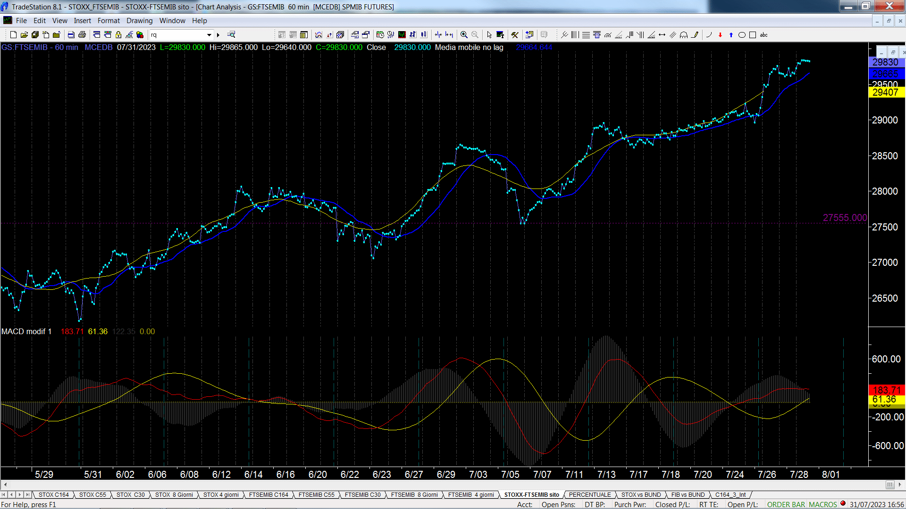
Task: Select the abc text tool
Action: [763, 35]
